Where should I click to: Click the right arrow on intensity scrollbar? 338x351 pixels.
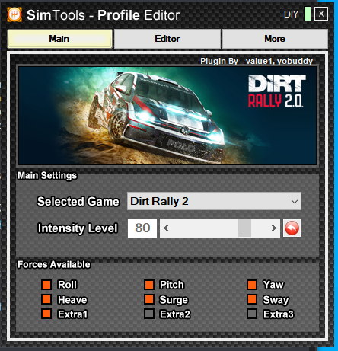[x=273, y=228]
